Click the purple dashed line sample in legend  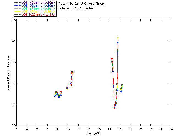pyautogui.click(x=18, y=2)
